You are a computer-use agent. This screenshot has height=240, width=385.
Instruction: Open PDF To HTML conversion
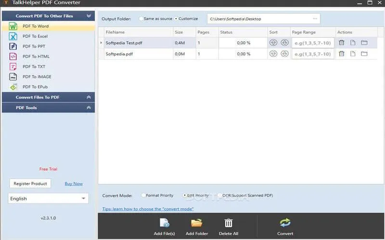point(48,57)
